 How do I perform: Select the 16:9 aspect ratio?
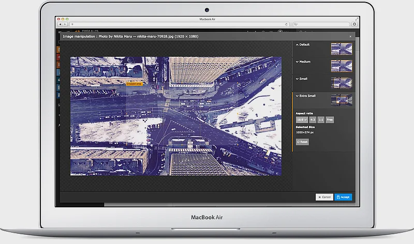pos(302,119)
